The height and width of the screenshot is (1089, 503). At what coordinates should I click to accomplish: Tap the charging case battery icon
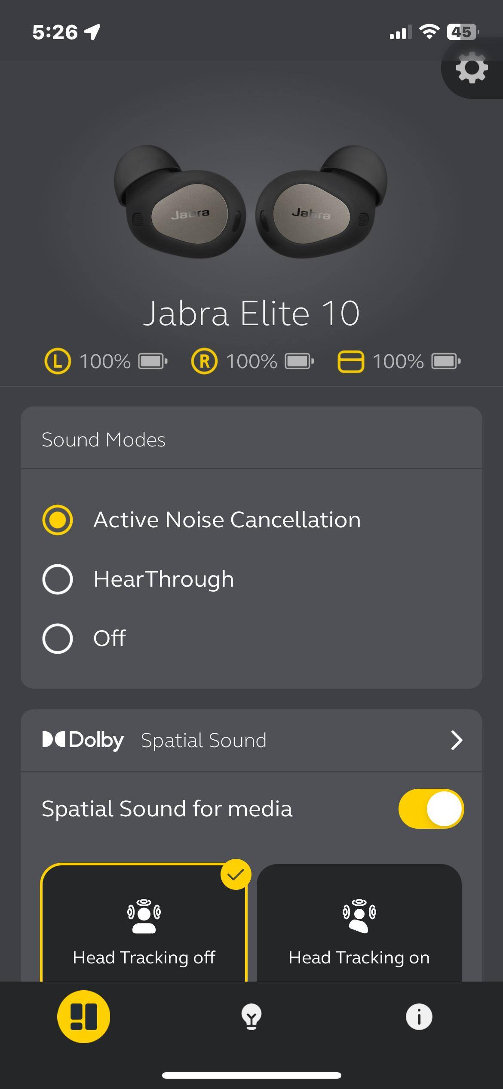pos(446,361)
